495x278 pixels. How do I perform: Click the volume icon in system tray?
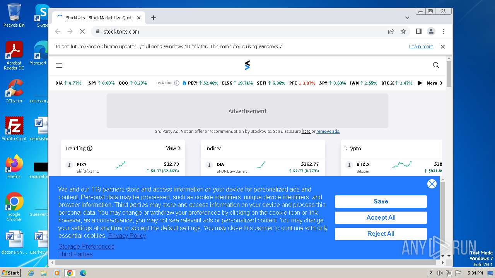440,273
